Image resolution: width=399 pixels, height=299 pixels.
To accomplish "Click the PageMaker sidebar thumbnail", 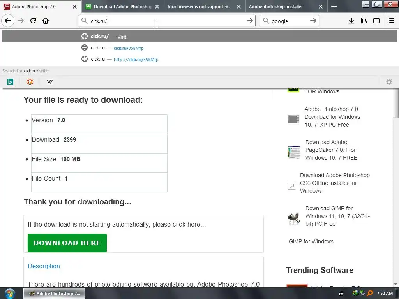I will (x=294, y=152).
